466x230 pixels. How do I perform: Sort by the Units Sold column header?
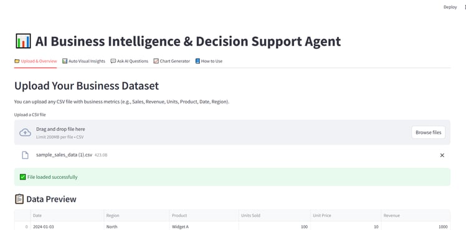coord(274,216)
